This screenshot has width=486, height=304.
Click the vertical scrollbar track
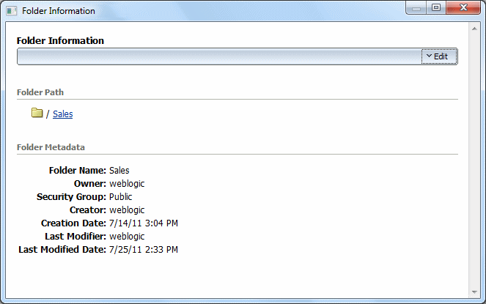(x=474, y=160)
